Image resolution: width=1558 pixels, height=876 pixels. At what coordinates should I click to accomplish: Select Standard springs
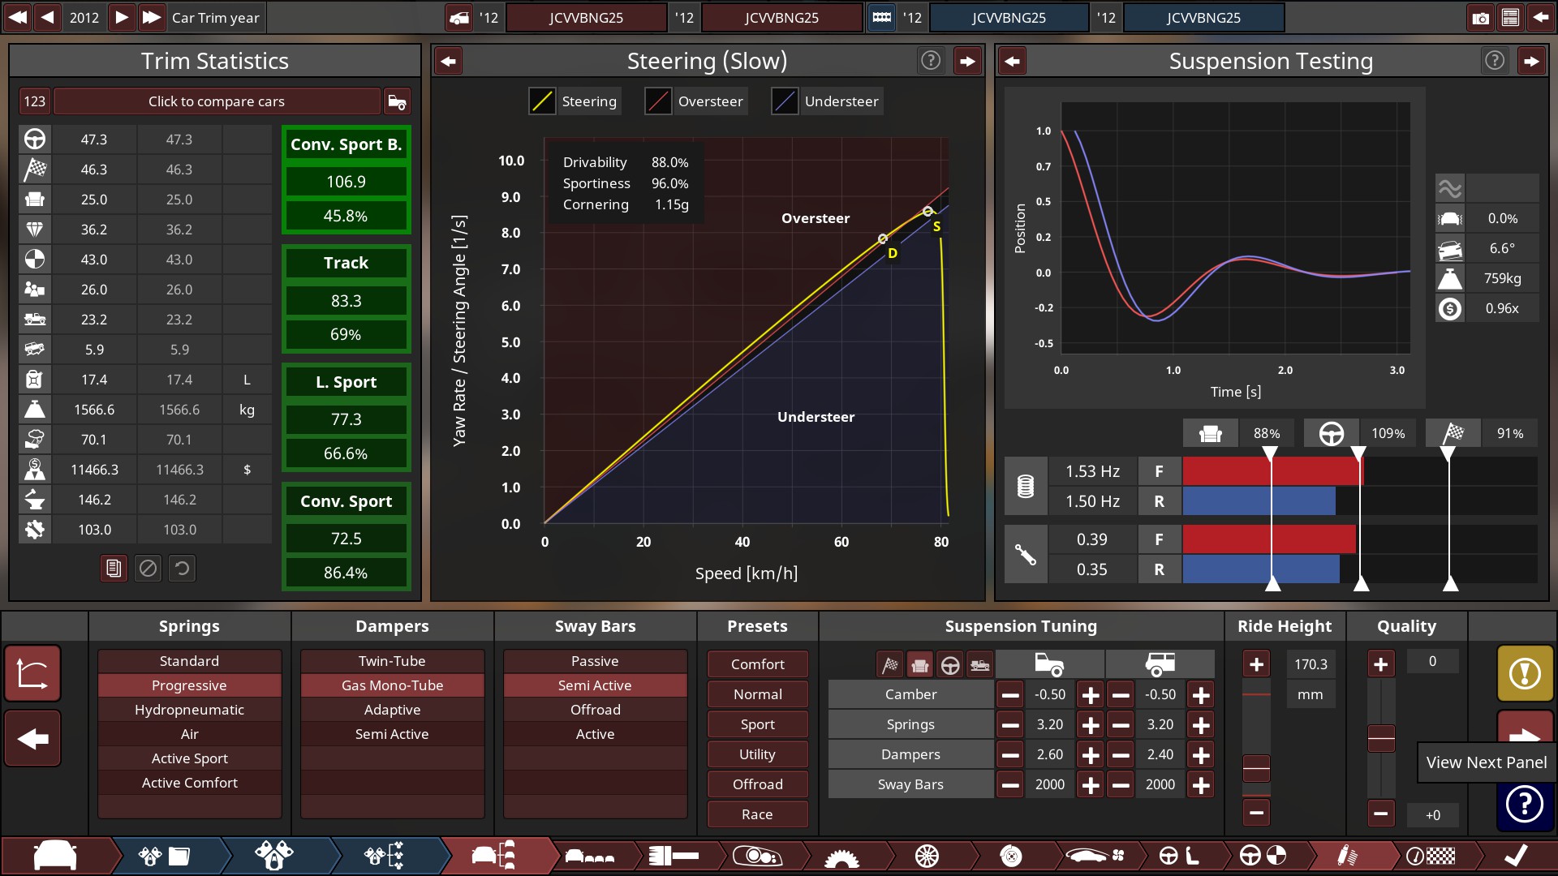click(x=189, y=661)
